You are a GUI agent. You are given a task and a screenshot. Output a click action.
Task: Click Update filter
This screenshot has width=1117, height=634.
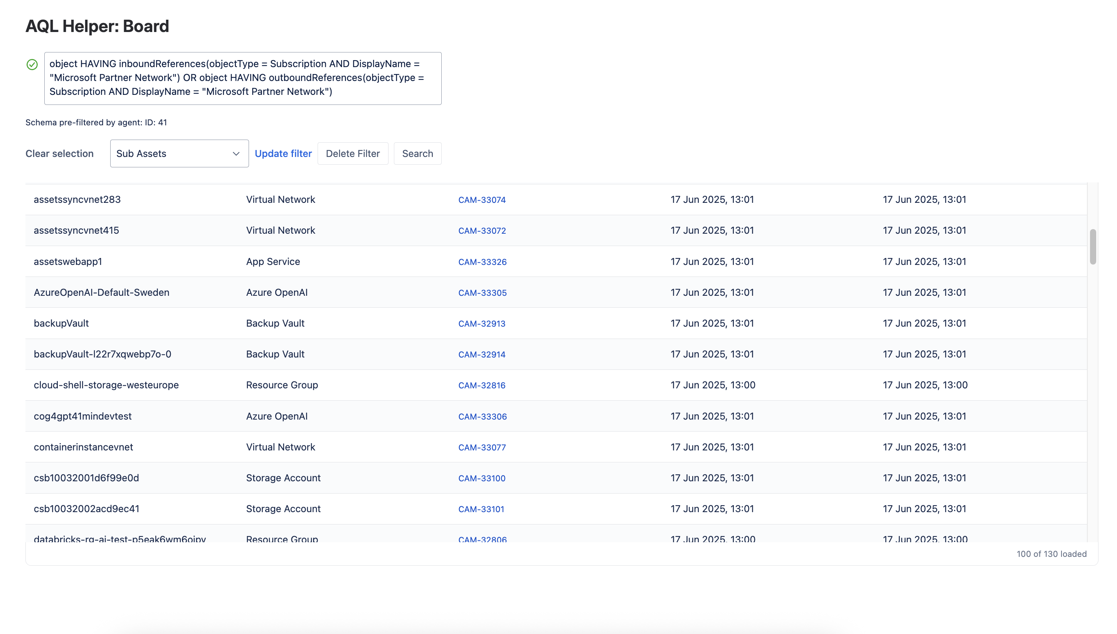(283, 153)
